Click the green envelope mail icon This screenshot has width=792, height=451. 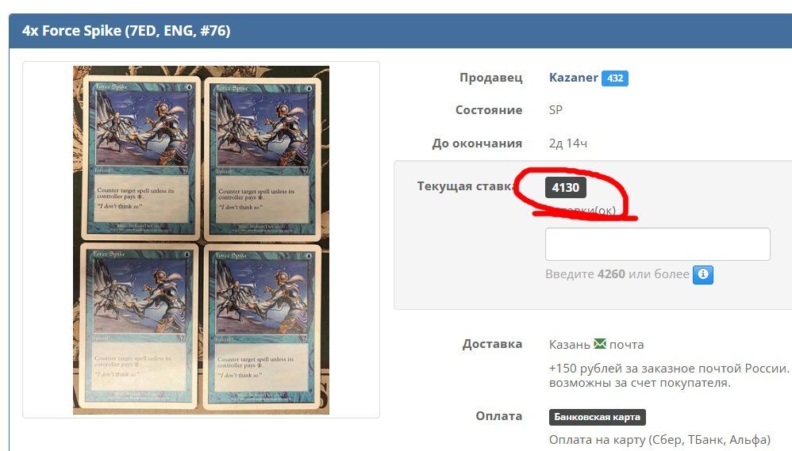[600, 344]
